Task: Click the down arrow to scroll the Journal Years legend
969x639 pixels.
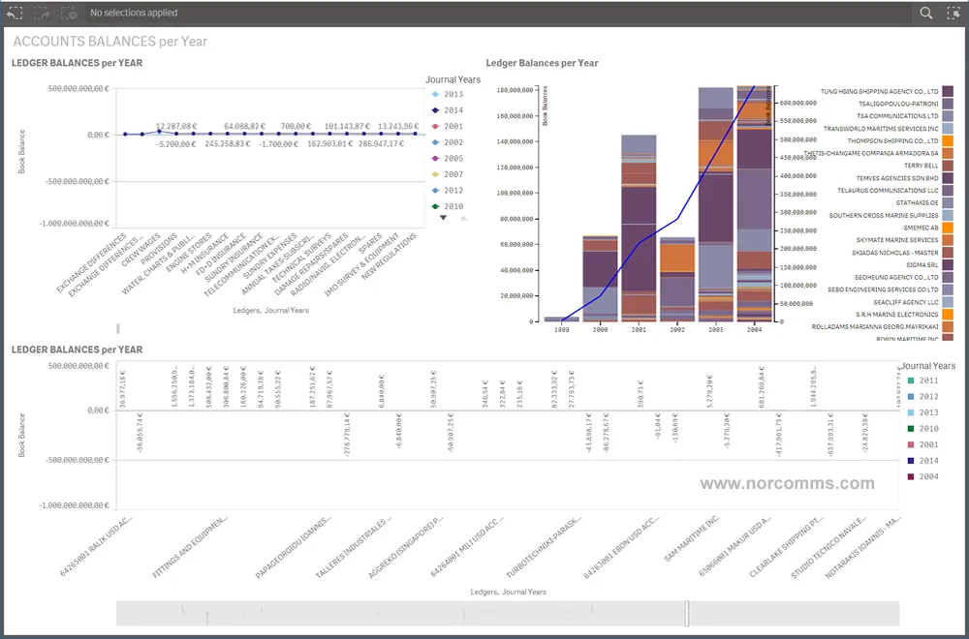Action: coord(444,218)
